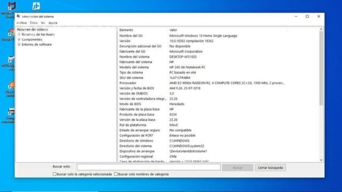
Task: Click the vertical scrollbar thumb
Action: point(321,68)
